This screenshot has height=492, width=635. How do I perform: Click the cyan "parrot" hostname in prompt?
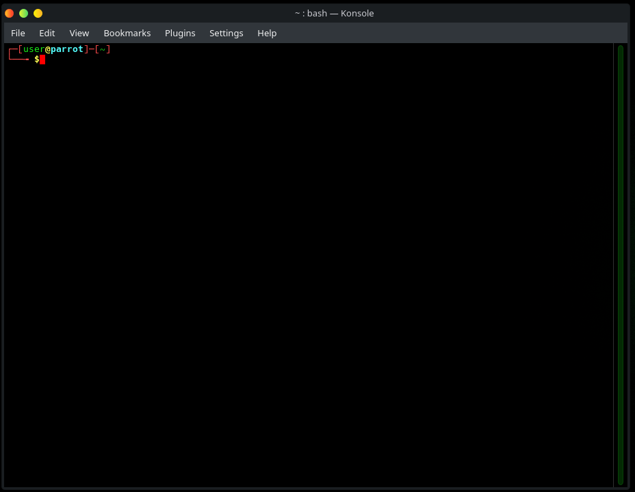coord(67,49)
